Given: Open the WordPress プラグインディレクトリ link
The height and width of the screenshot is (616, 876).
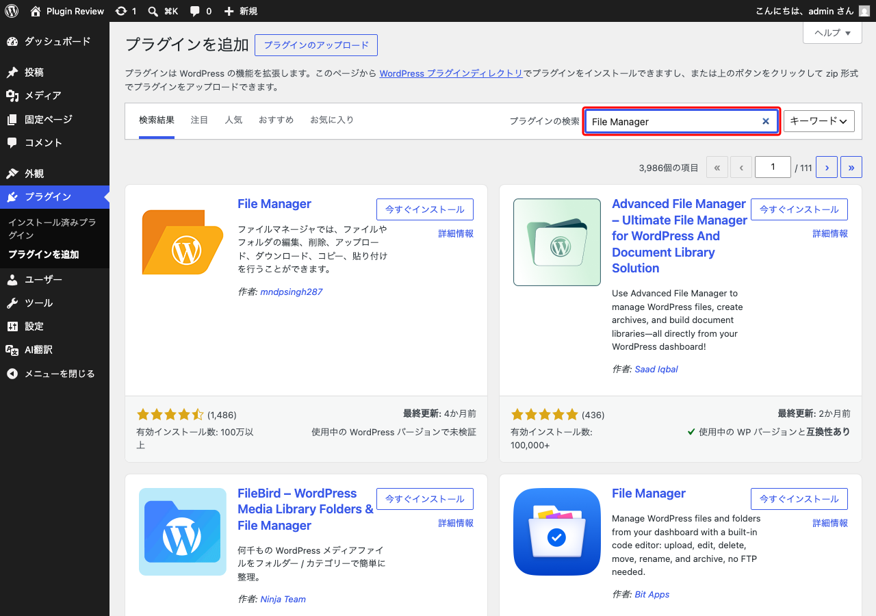Looking at the screenshot, I should (451, 73).
